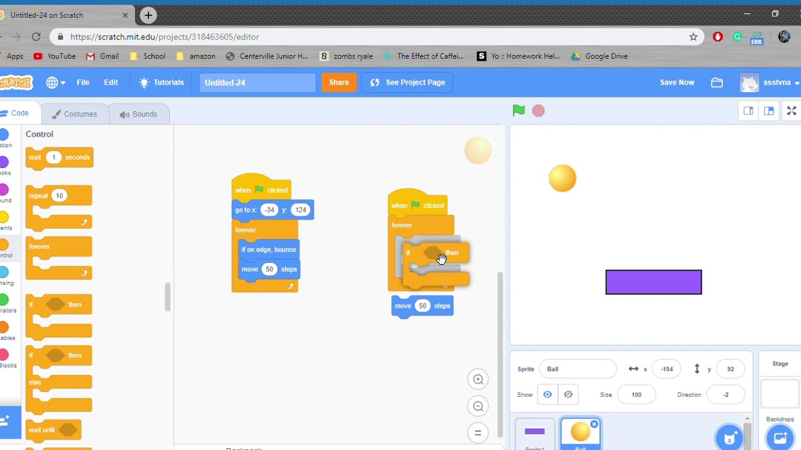Open the File menu
The image size is (801, 450).
pos(83,82)
